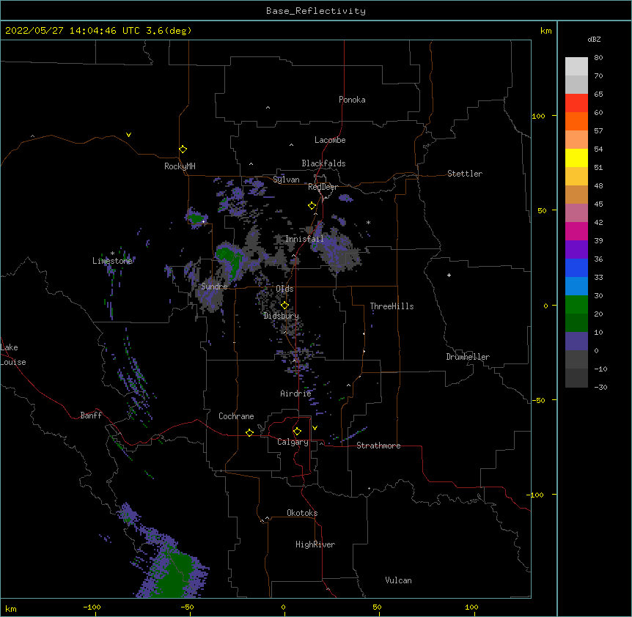The height and width of the screenshot is (617, 632).
Task: Click the yellow V marker northeast of Calgary
Action: point(315,428)
